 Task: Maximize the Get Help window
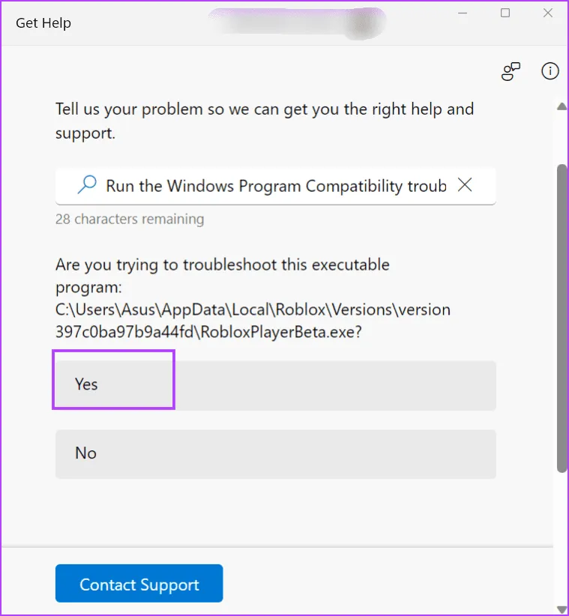click(x=505, y=13)
